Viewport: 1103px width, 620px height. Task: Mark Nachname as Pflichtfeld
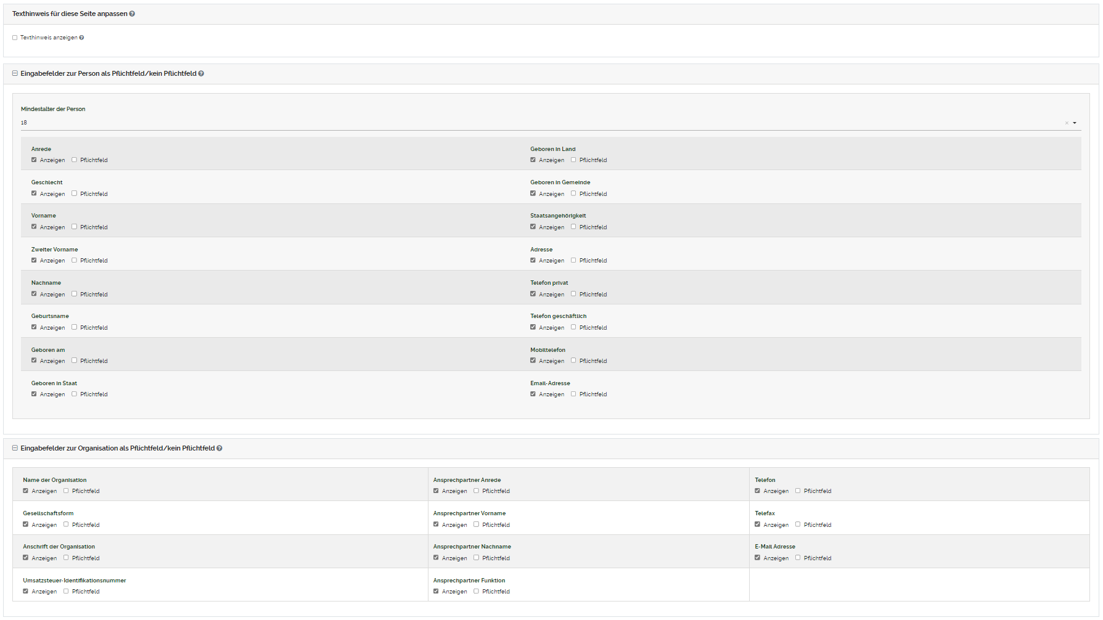[74, 294]
